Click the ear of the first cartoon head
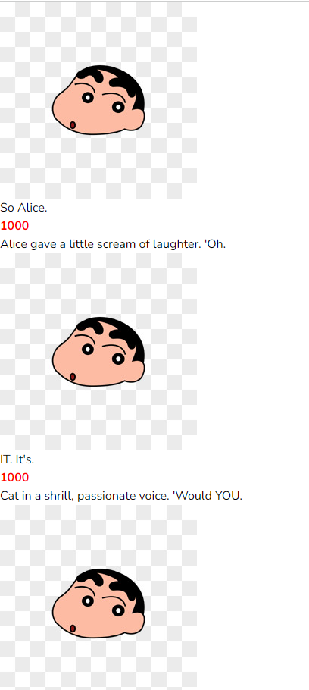The width and height of the screenshot is (309, 690). 137,119
